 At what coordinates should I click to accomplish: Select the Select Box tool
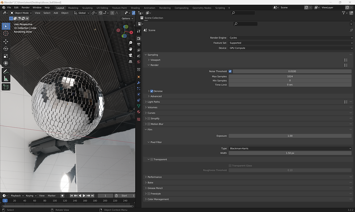(6, 26)
